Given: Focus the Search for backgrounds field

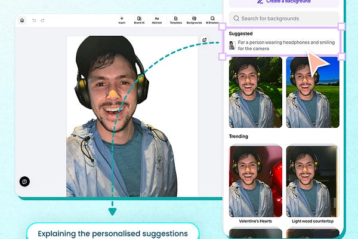Looking at the screenshot, I should click(284, 19).
